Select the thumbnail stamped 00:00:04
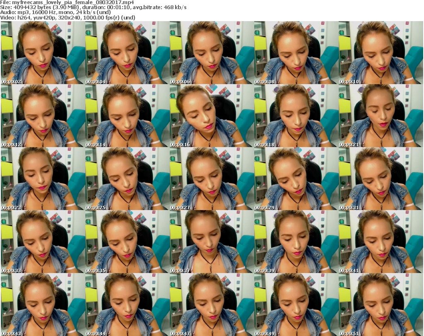This screenshot has height=336, width=424. pos(127,53)
